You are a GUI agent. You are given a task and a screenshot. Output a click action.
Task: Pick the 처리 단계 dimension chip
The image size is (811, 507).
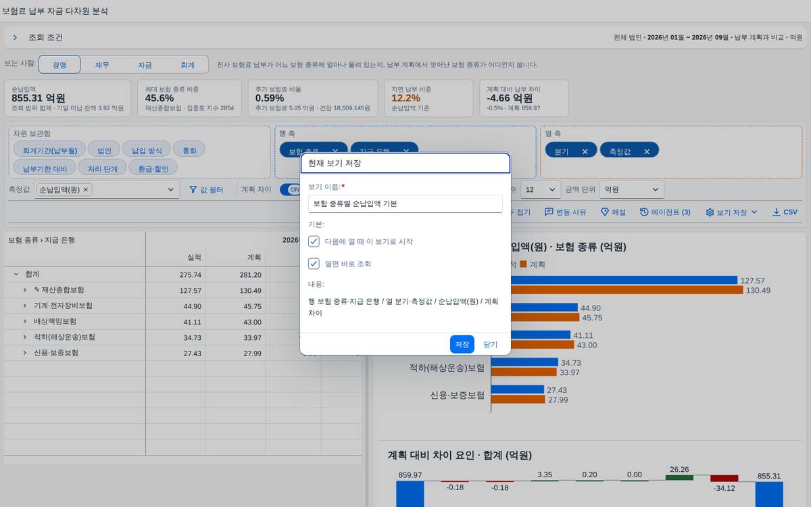[103, 168]
